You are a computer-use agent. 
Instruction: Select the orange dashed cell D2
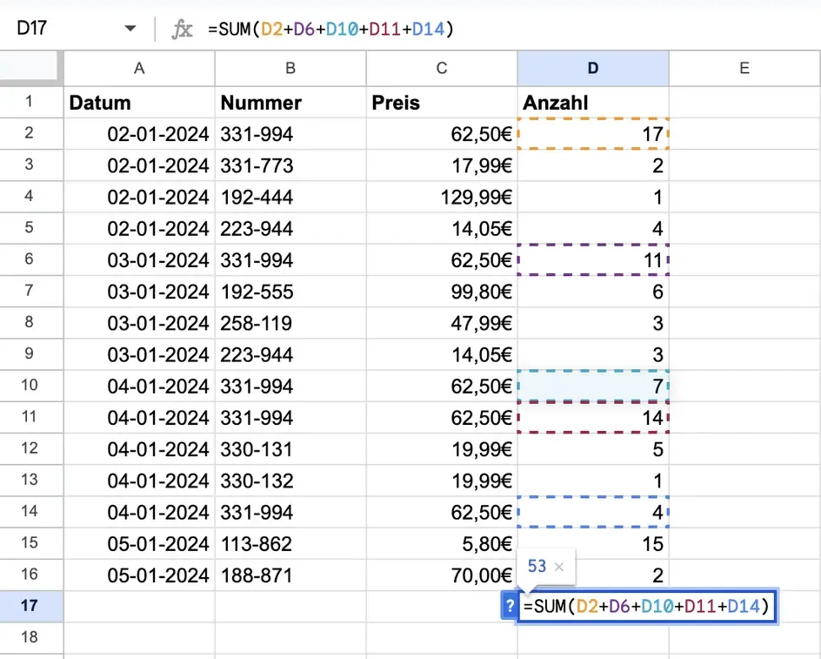click(592, 134)
